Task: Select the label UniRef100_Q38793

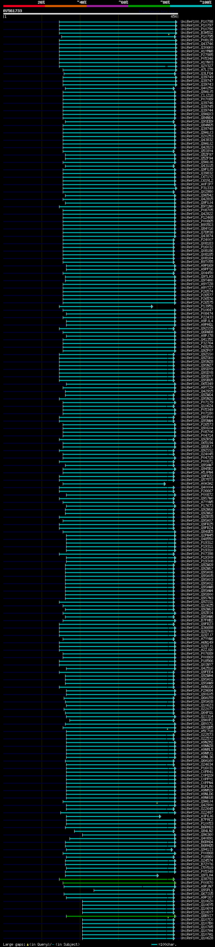Action: point(197,879)
